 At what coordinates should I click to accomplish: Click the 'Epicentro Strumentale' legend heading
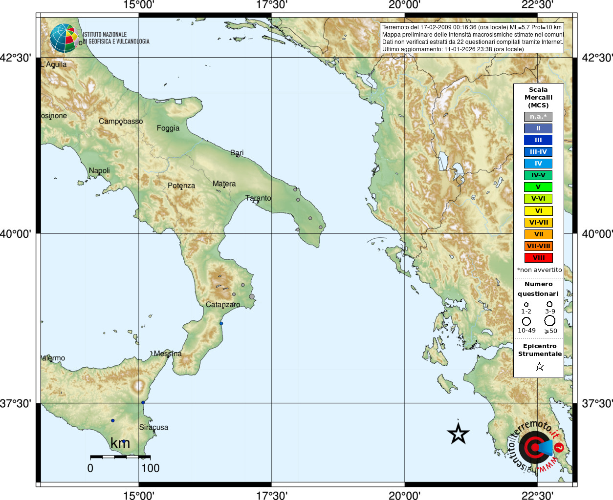(540, 350)
